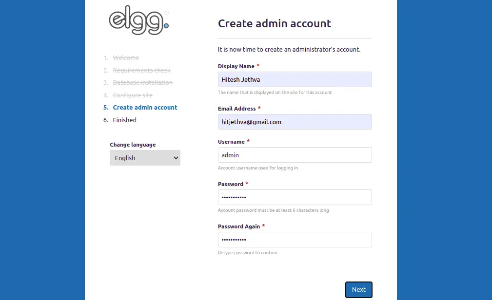The height and width of the screenshot is (300, 492).
Task: Go to the Database installation step
Action: pos(143,82)
